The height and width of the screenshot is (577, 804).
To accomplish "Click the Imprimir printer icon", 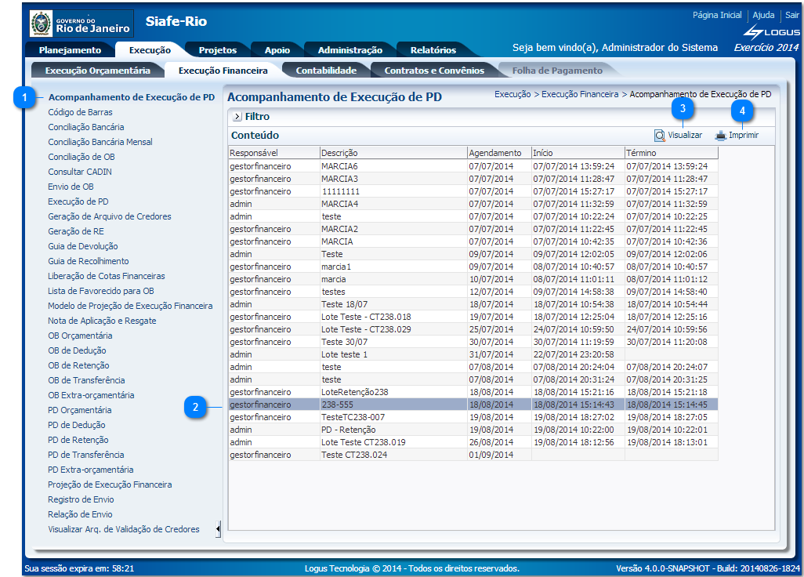I will coord(721,136).
